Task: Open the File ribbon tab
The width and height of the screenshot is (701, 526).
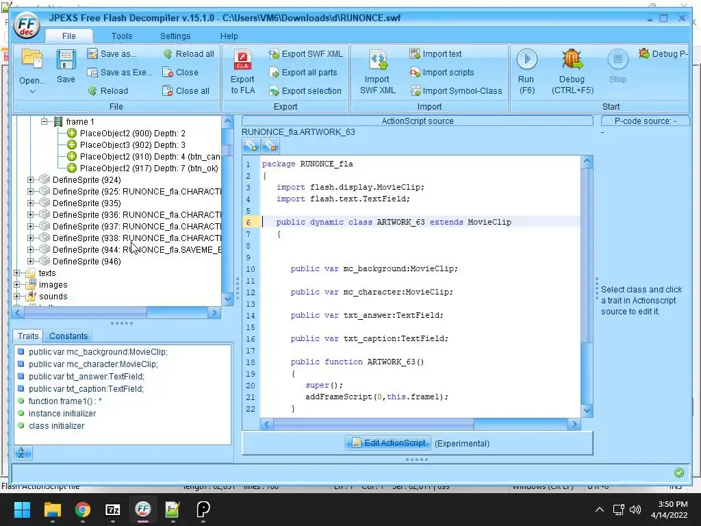Action: pyautogui.click(x=69, y=36)
